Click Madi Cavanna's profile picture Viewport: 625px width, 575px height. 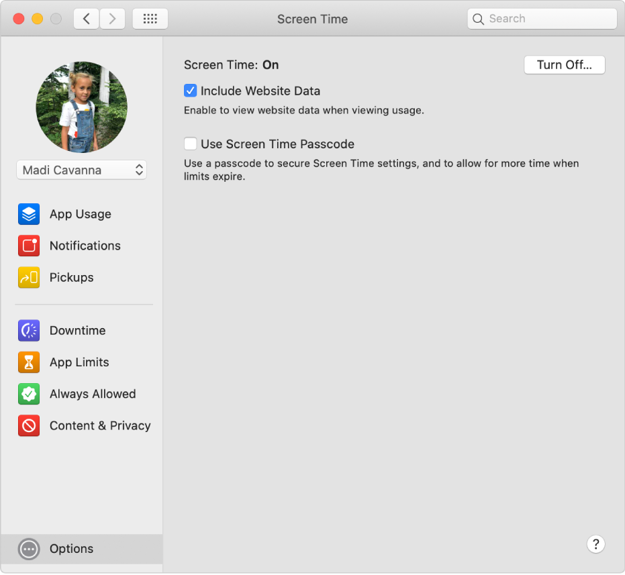tap(81, 107)
